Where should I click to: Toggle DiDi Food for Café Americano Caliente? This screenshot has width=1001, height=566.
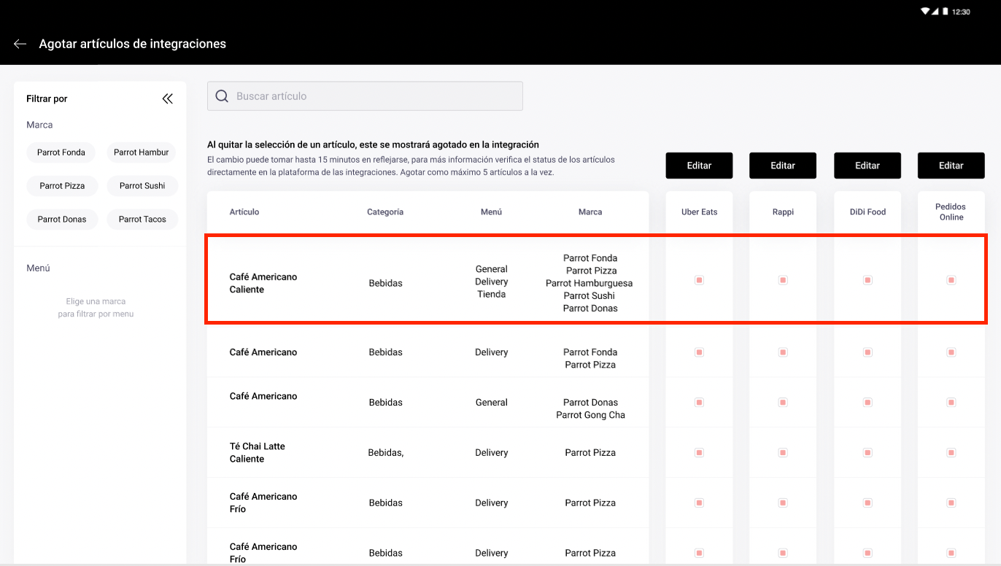(x=867, y=280)
